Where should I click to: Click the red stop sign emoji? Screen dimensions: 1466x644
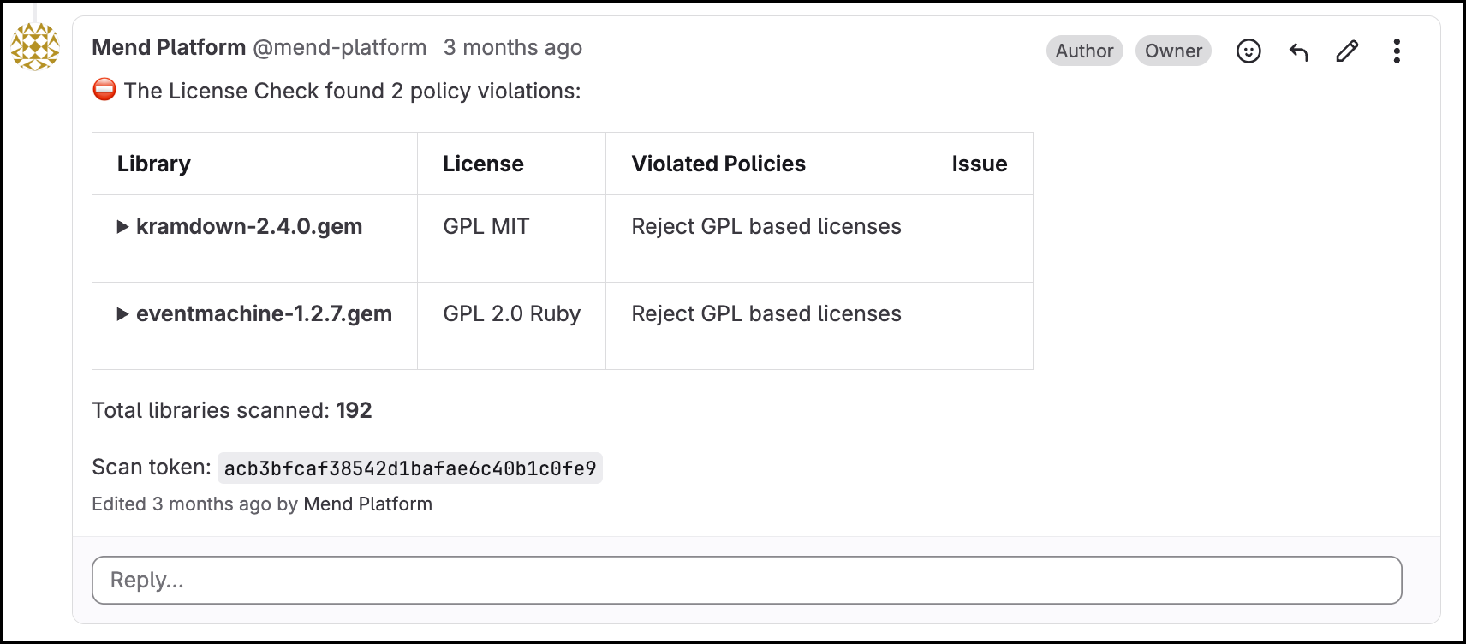(x=104, y=89)
